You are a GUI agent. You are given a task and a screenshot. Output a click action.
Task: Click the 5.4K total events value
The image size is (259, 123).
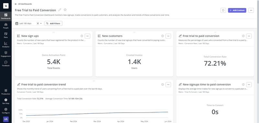click(x=54, y=62)
